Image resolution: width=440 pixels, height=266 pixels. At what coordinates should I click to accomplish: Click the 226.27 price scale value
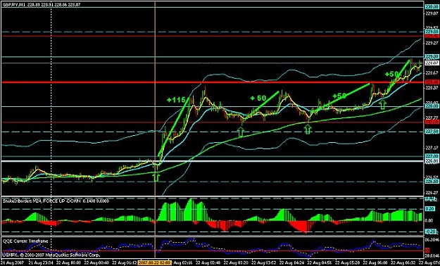tap(432, 193)
